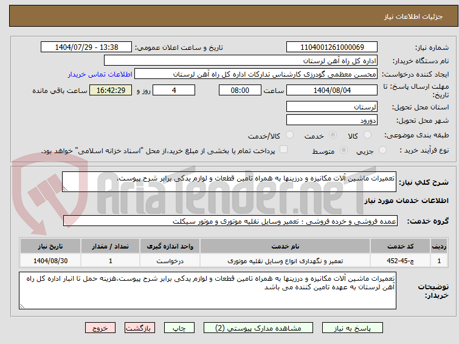Click the نام خدمت column header
The height and width of the screenshot is (344, 459).
point(285,246)
